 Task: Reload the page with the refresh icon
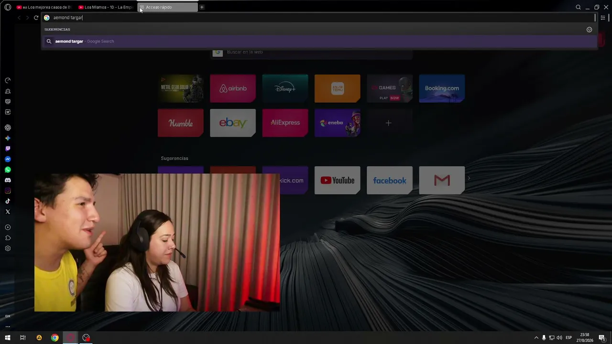pos(36,18)
